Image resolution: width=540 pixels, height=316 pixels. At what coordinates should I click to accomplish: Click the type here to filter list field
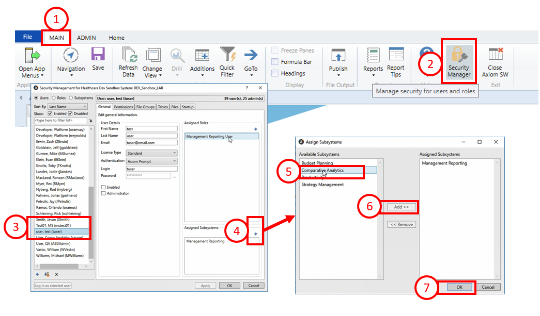point(60,121)
